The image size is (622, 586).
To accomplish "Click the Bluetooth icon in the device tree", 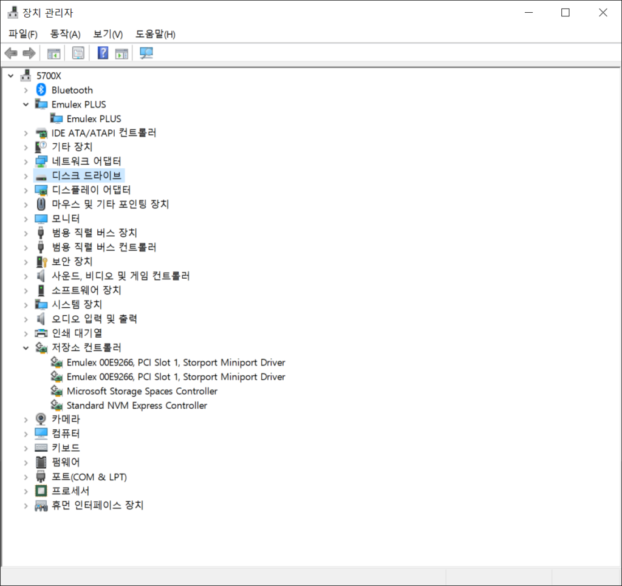I will click(x=41, y=90).
